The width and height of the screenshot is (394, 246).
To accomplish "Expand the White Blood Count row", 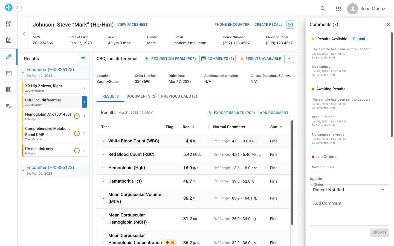I will click(x=103, y=141).
